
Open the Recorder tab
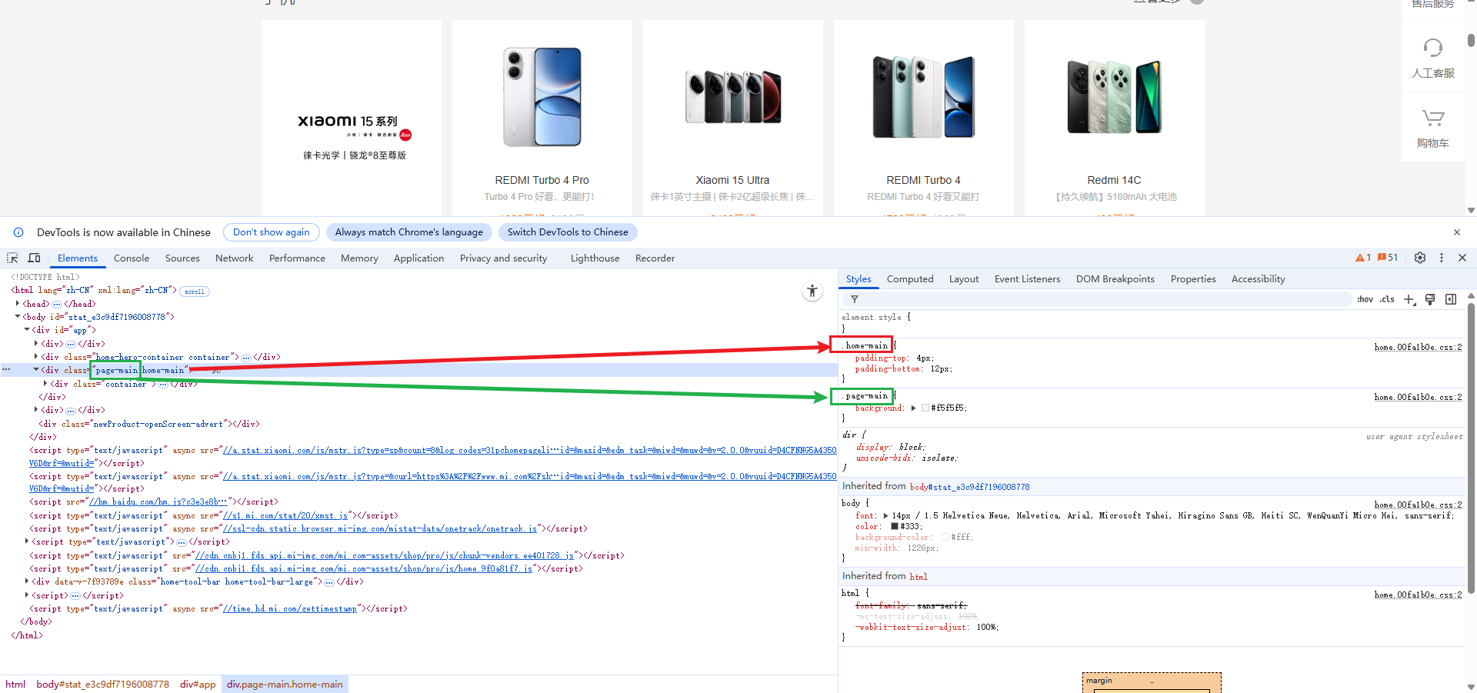point(655,258)
